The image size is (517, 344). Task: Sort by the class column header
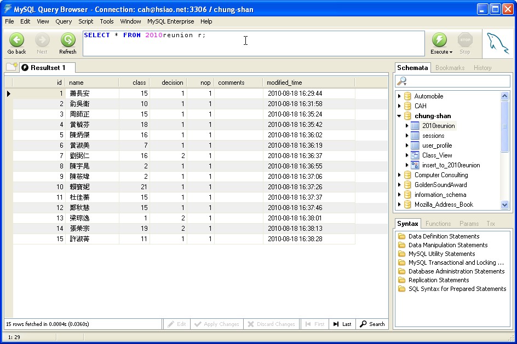(x=134, y=83)
